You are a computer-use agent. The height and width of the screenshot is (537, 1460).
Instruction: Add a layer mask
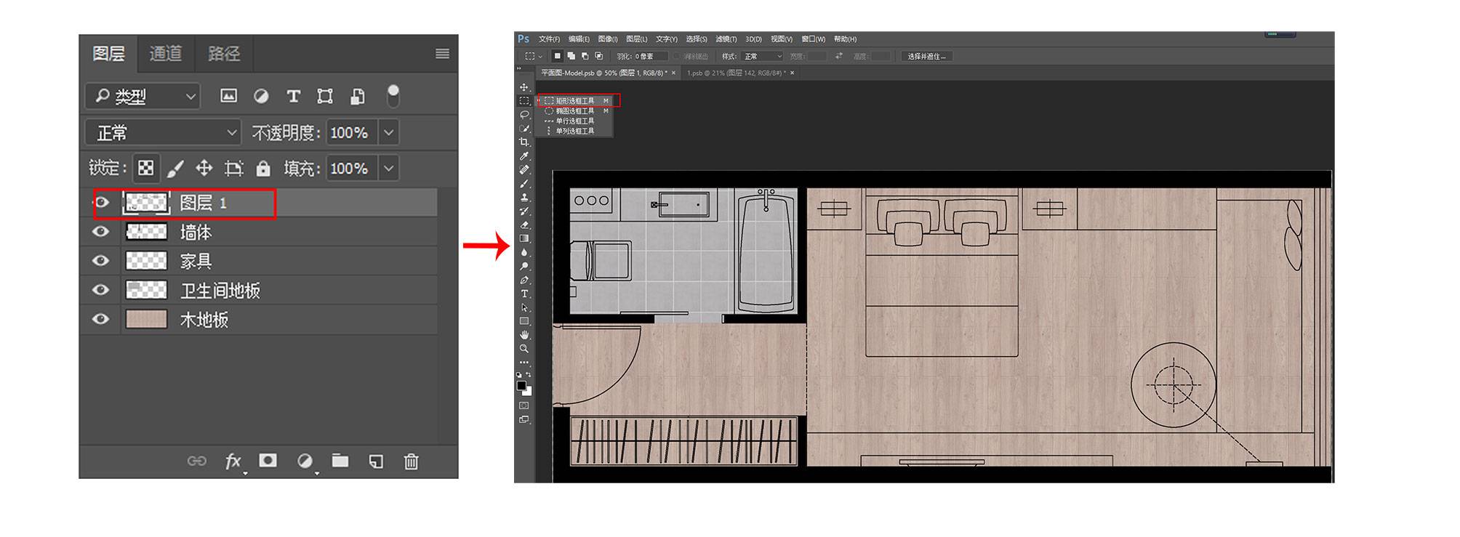(268, 461)
